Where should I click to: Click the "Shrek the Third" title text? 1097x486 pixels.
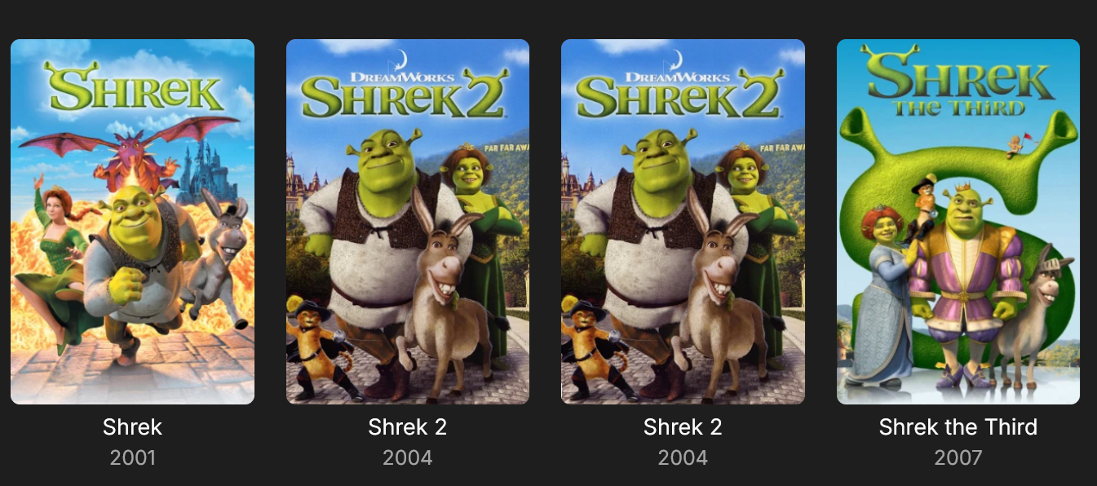point(958,426)
